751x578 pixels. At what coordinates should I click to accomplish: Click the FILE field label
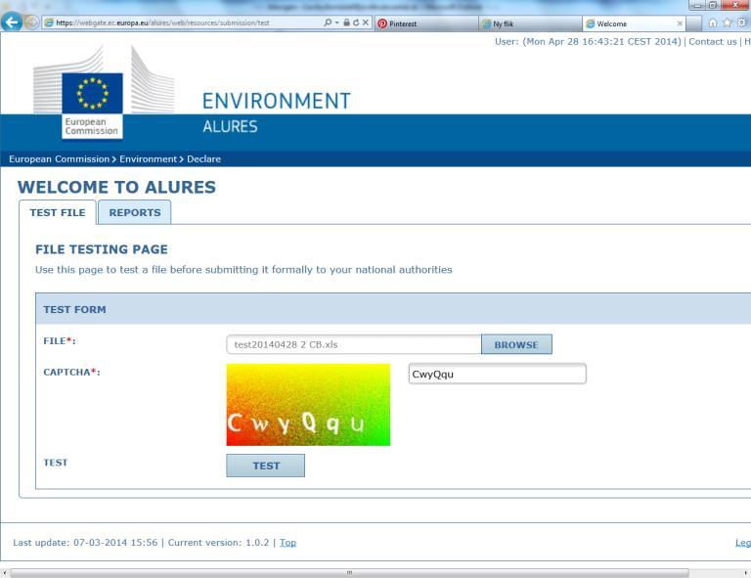[60, 341]
